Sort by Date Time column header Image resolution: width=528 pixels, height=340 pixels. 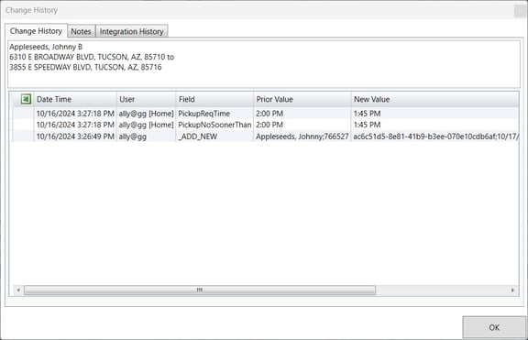[x=75, y=99]
